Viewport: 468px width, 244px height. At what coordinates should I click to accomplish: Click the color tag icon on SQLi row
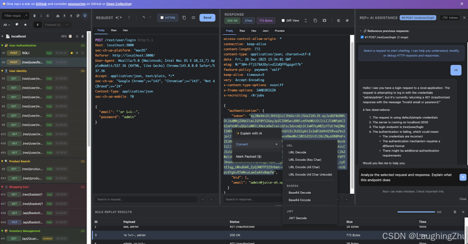click(x=77, y=53)
